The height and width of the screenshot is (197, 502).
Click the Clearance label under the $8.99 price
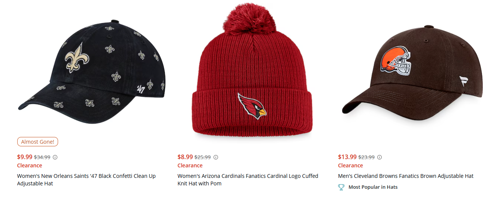tap(190, 165)
